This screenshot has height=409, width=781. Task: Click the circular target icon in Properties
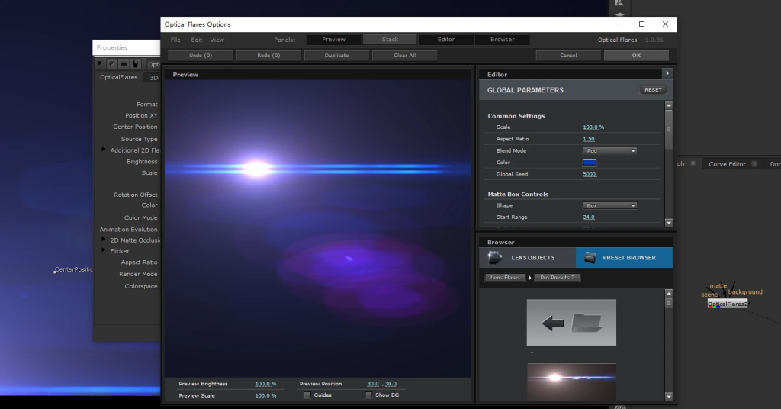[111, 64]
